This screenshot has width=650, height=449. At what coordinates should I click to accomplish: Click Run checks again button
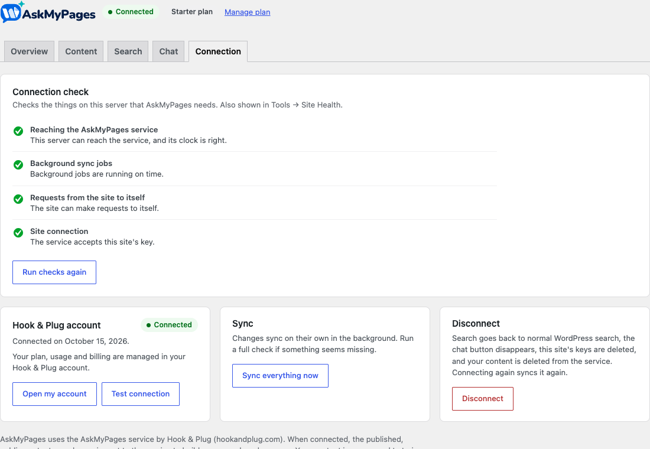coord(54,272)
